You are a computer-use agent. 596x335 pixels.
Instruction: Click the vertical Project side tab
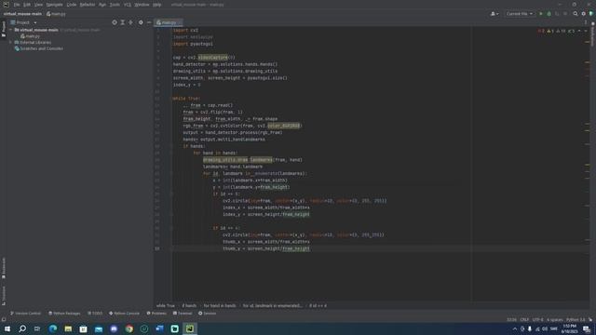tap(4, 29)
